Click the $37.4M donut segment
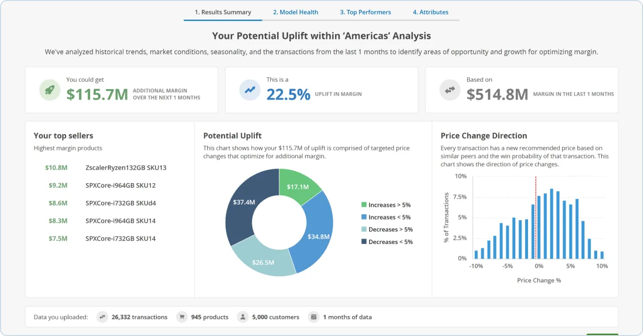 (242, 202)
